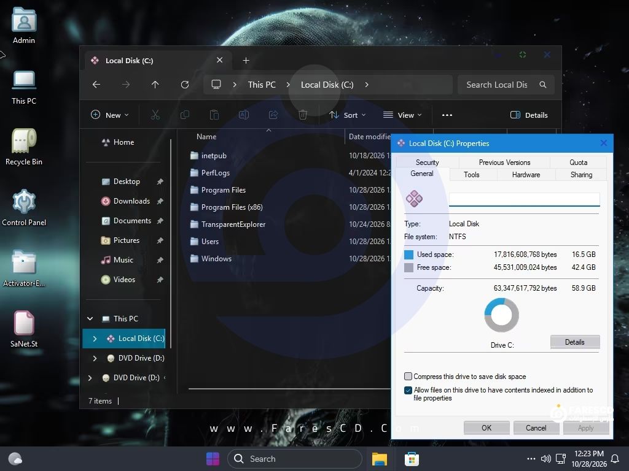This screenshot has height=471, width=629.
Task: Open the Windows Start button
Action: coord(213,459)
